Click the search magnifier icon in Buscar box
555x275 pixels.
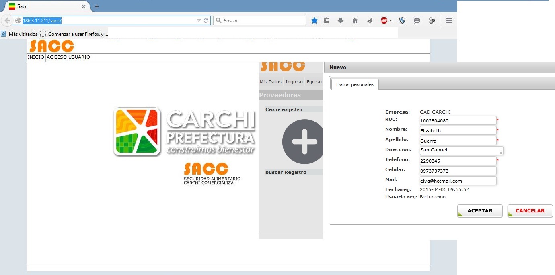(x=218, y=20)
